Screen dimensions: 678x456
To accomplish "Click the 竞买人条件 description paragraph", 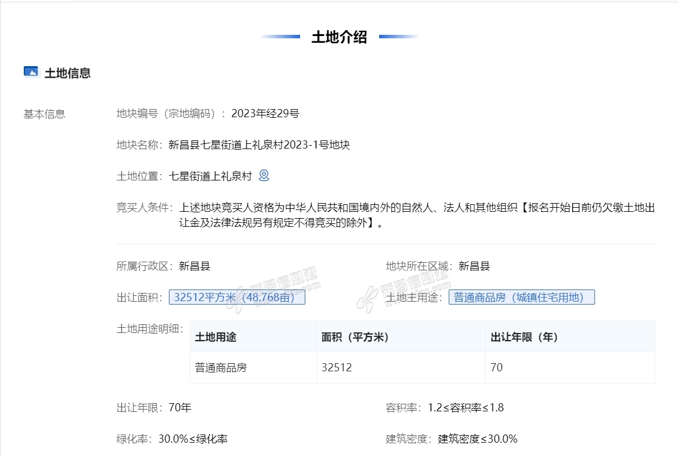I will pyautogui.click(x=417, y=215).
